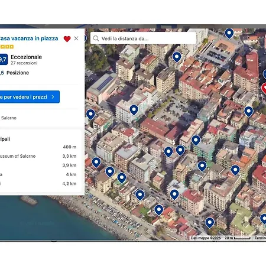Click the 'Dati mappa ©2026' attribution
266x266 pixels.
[x=206, y=238]
